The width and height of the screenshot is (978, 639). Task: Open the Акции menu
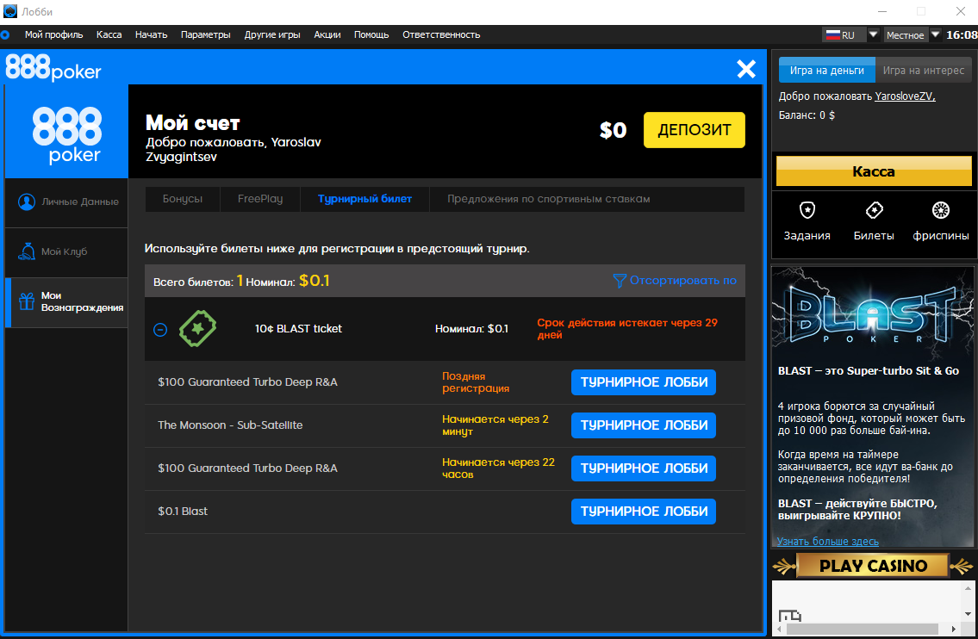coord(327,35)
